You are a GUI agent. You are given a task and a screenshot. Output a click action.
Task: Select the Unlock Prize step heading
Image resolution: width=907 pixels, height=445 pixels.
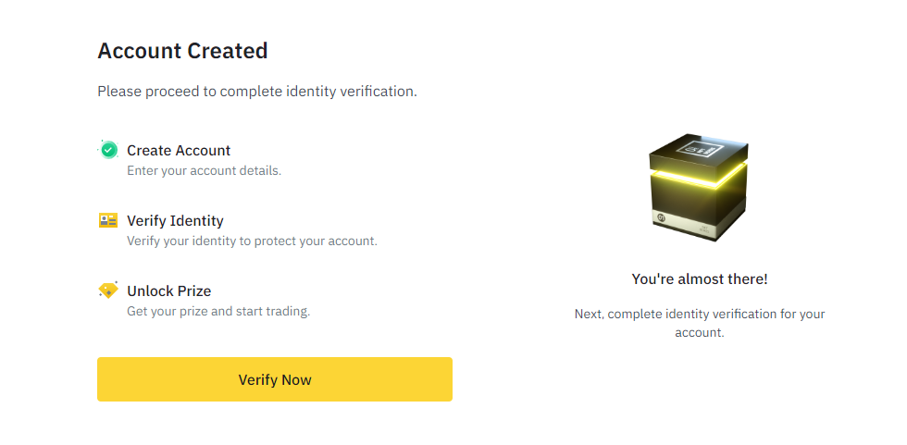(168, 290)
